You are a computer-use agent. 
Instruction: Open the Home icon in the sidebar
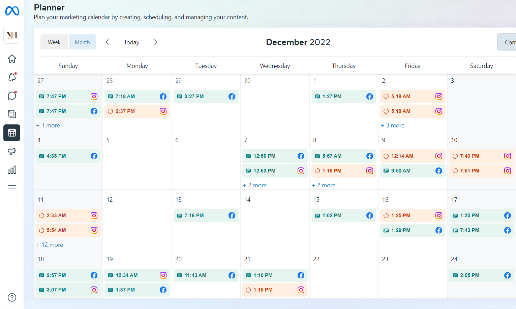click(x=12, y=59)
